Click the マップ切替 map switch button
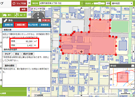 tap(19, 4)
